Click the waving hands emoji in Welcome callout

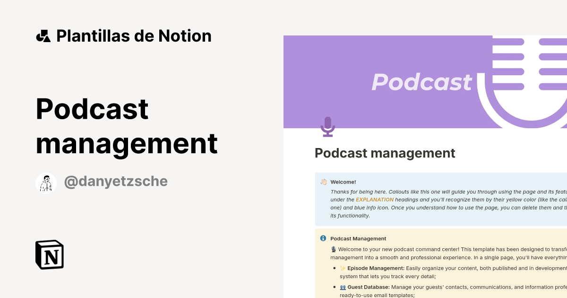click(x=323, y=182)
